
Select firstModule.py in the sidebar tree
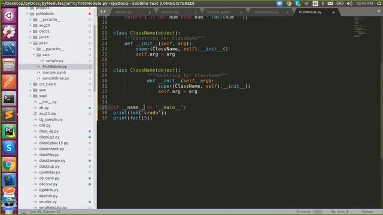tap(55, 66)
